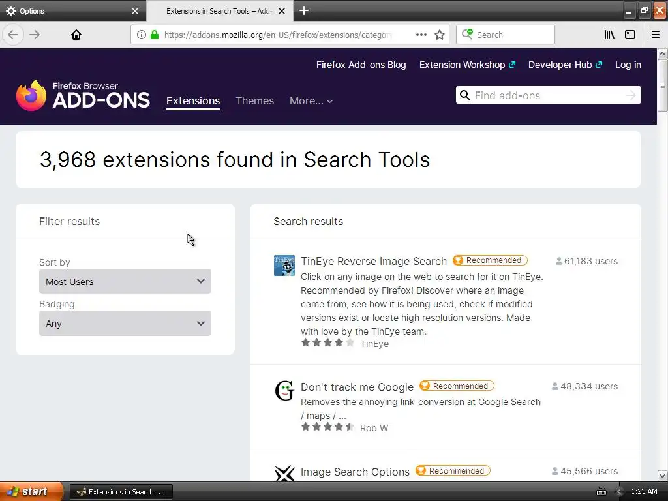
Task: Open the page actions three-dot menu
Action: (421, 35)
